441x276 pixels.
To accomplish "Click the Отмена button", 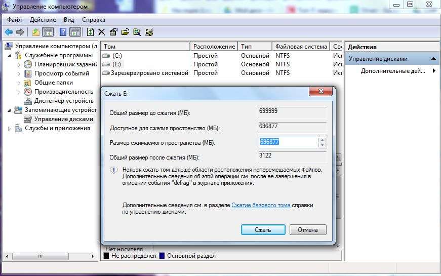I will coord(308,229).
